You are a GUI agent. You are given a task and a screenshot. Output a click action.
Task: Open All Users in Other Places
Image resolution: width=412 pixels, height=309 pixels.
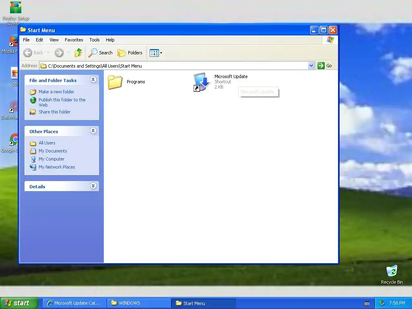[47, 143]
